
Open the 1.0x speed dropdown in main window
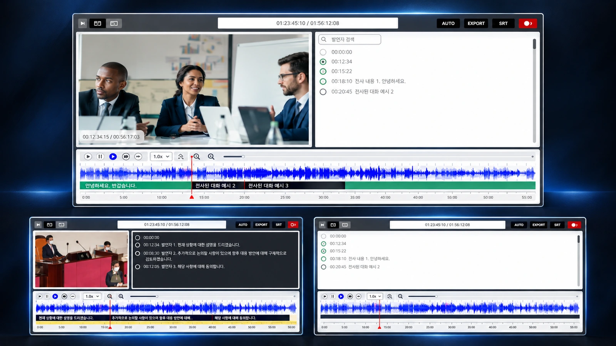161,156
